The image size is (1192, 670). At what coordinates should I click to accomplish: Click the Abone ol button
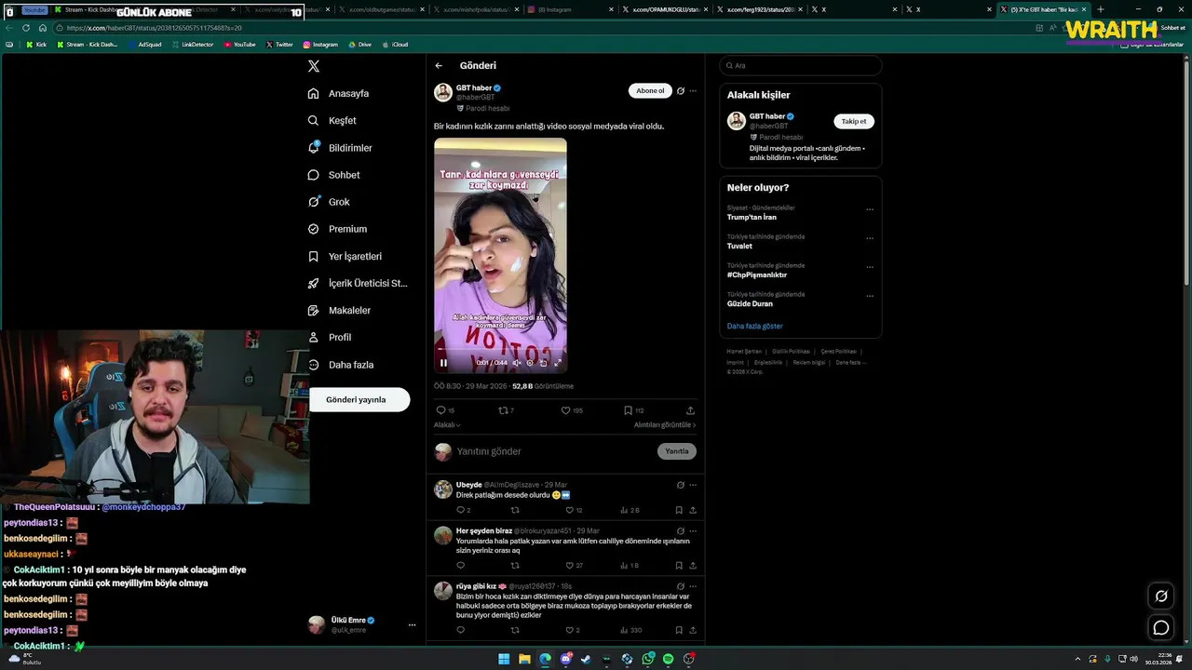pos(650,90)
